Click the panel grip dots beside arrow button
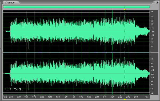 (154, 2)
